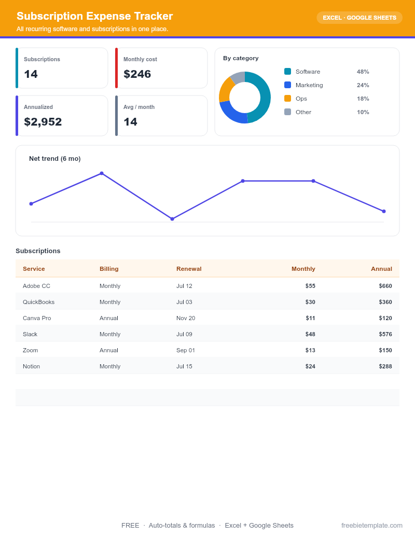Viewport: 415px width, 537px height.
Task: Select the Zoom service cell
Action: click(x=31, y=350)
